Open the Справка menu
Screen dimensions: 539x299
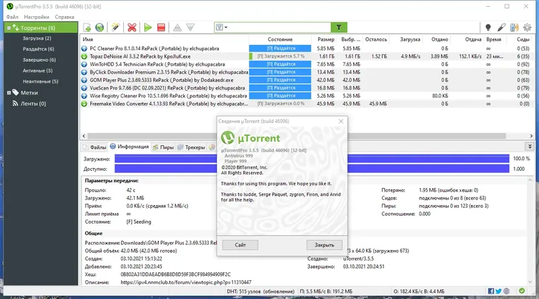click(64, 17)
